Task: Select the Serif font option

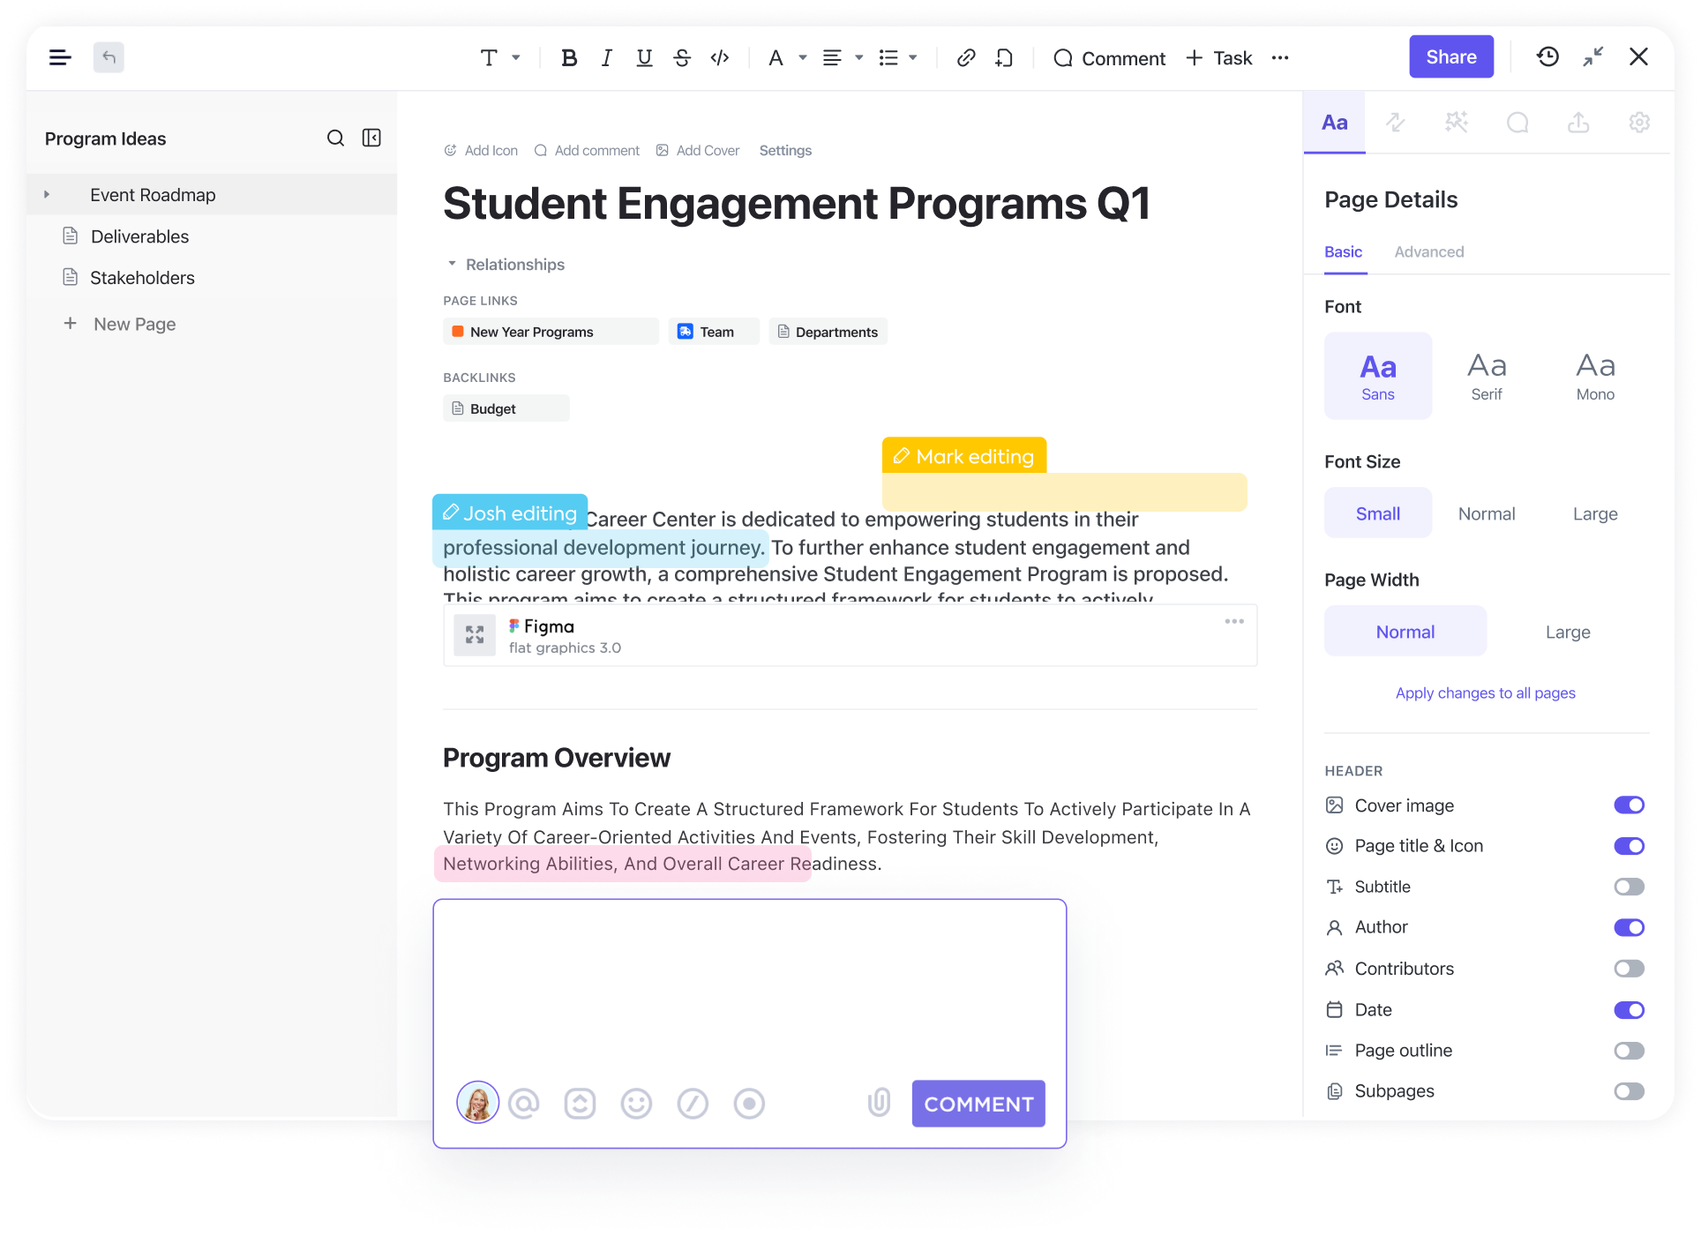Action: [1486, 377]
